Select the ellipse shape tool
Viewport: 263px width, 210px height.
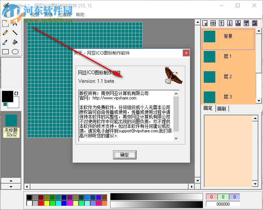pyautogui.click(x=15, y=52)
